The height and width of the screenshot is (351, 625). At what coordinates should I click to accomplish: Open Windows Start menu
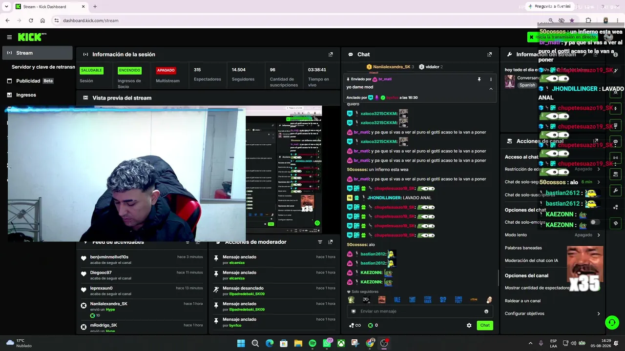(x=241, y=343)
